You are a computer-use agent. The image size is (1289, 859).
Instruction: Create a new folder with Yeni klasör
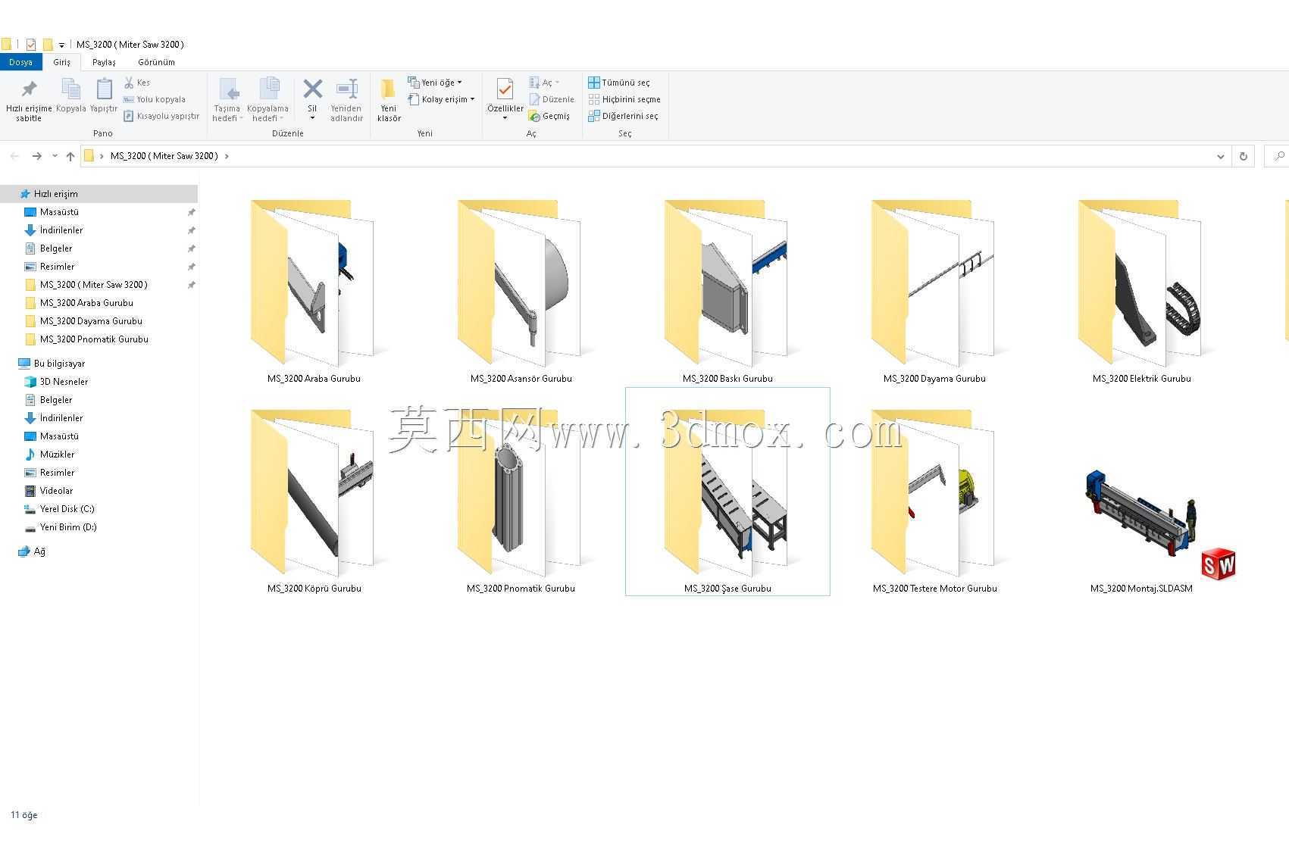[389, 99]
